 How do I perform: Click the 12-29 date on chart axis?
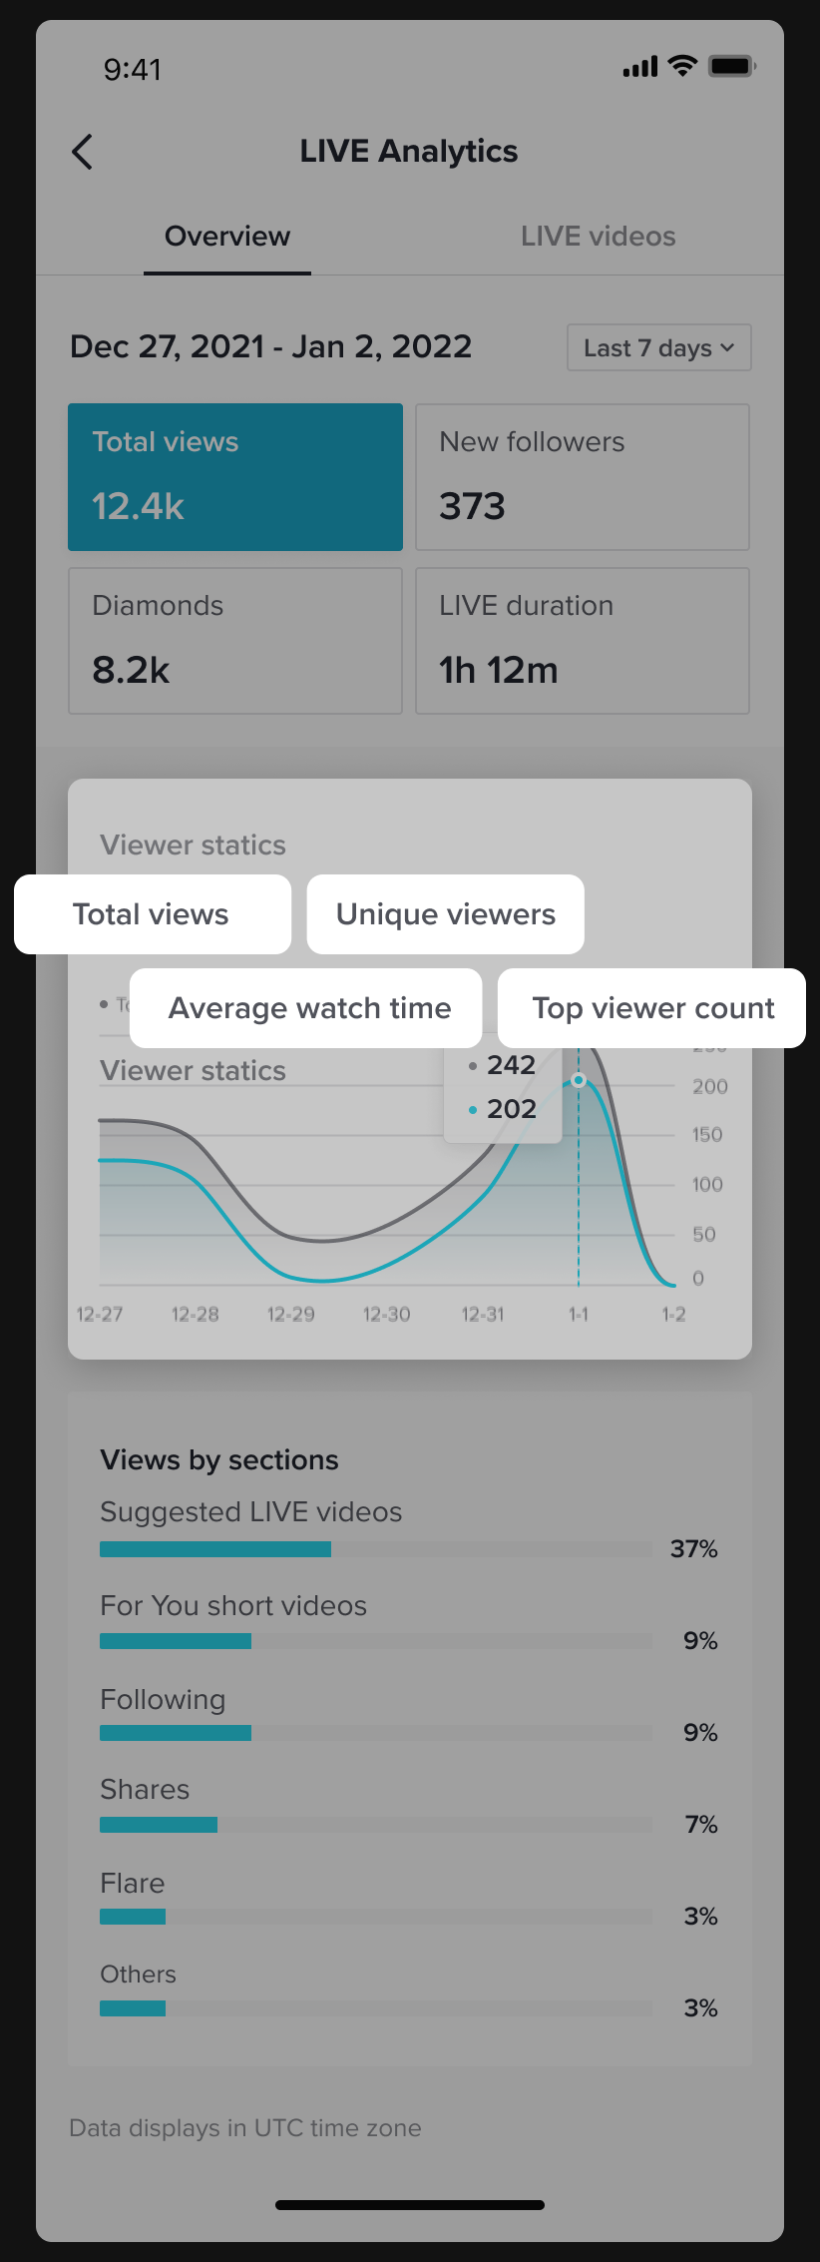pos(290,1315)
